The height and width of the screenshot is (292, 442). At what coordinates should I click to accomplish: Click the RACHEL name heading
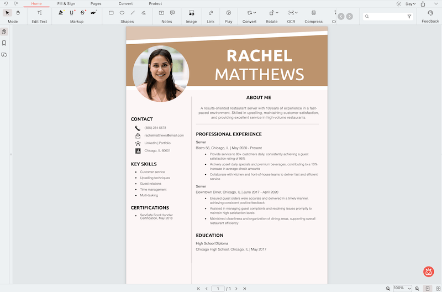coord(259,55)
